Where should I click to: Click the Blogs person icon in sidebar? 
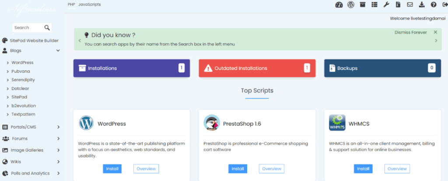pos(5,51)
